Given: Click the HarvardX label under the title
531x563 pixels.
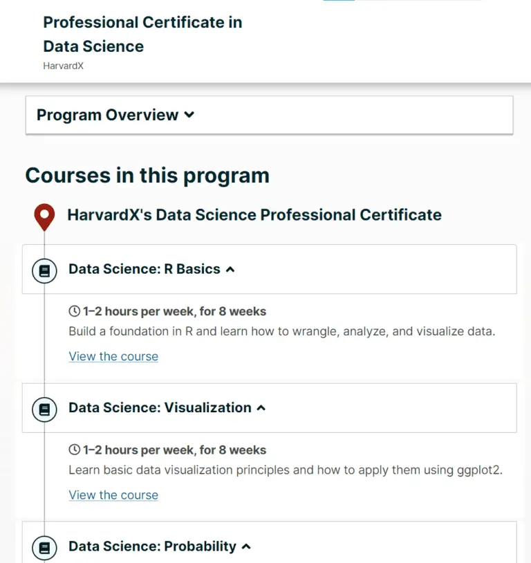Looking at the screenshot, I should (63, 66).
